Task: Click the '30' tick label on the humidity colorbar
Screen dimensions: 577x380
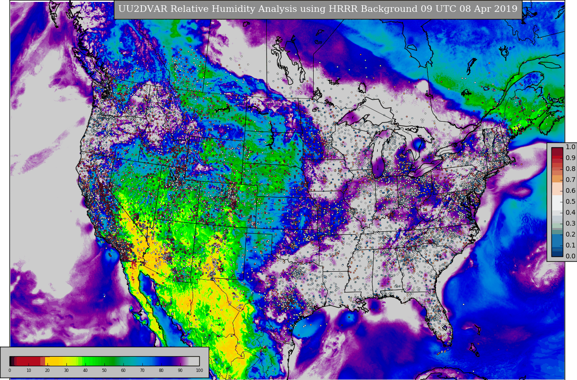Action: click(66, 370)
